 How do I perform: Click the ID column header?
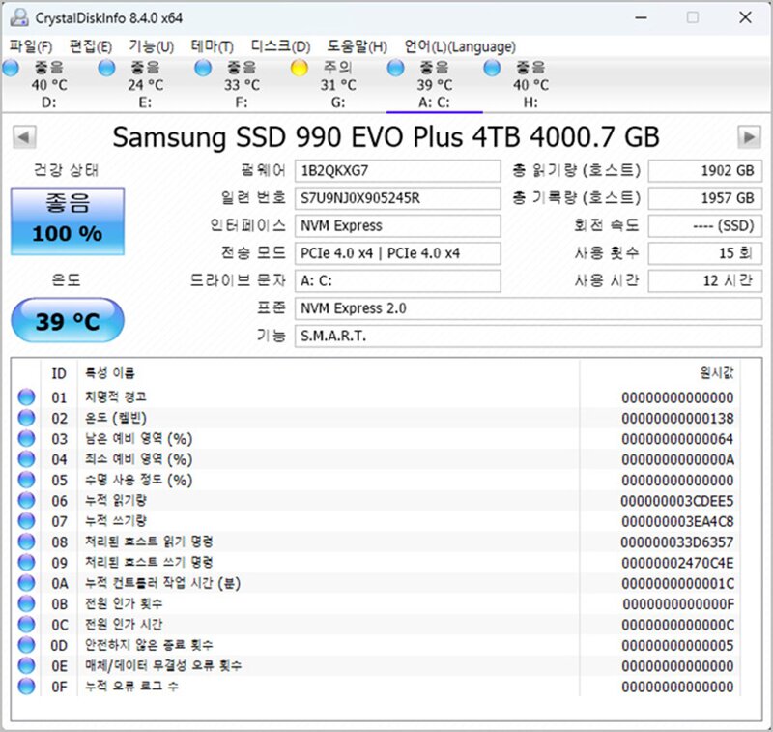59,373
